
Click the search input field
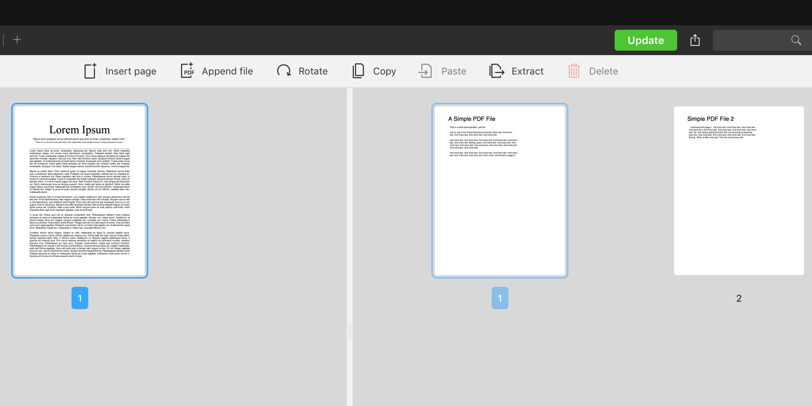point(749,40)
